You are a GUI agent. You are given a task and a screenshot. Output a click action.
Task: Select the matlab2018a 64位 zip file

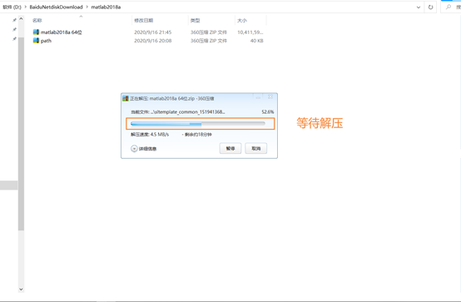(61, 32)
